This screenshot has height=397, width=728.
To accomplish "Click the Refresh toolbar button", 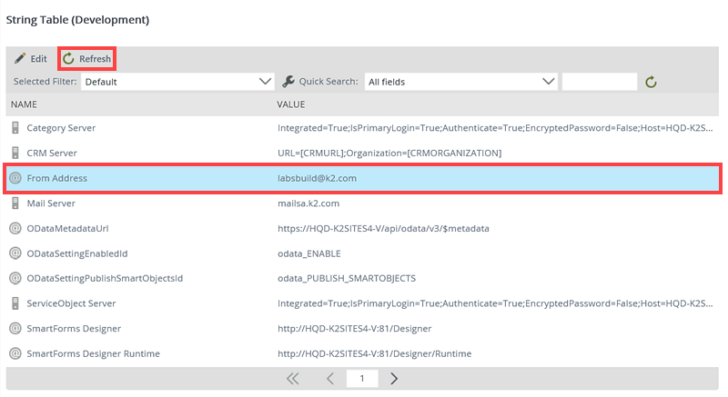I will [86, 59].
